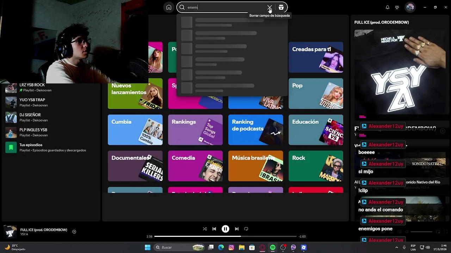The width and height of the screenshot is (451, 253).
Task: Open the Educación category card
Action: coord(316,130)
